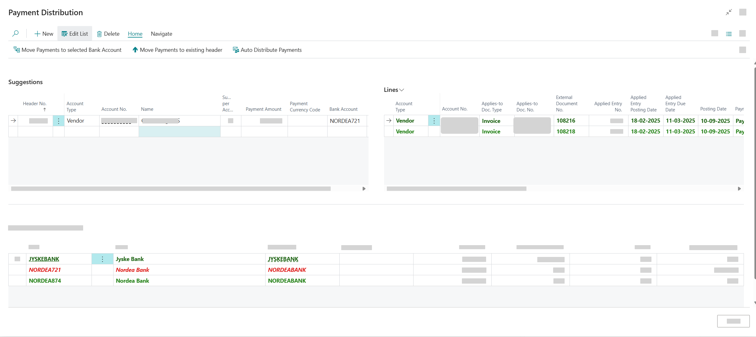756x337 pixels.
Task: Toggle the checkbox in the JYSKEBANK row
Action: click(x=17, y=259)
